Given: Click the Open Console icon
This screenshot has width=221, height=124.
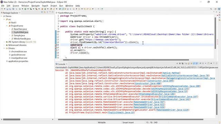Looking at the screenshot, I should tap(208, 63).
